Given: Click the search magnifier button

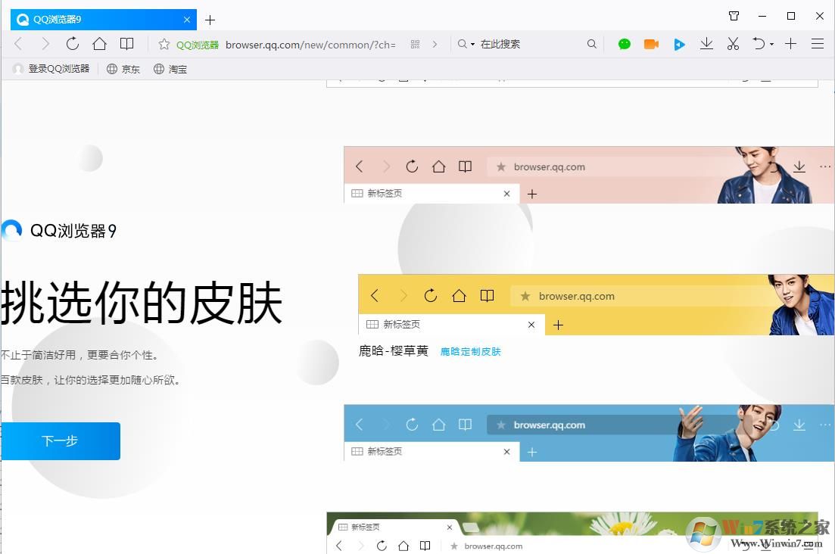Looking at the screenshot, I should 592,44.
